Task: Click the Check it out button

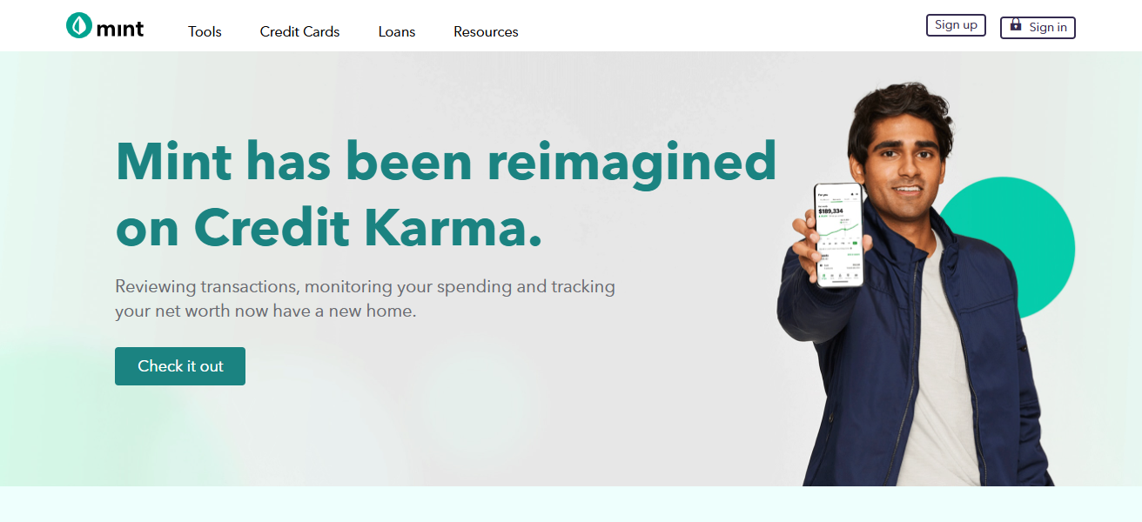Action: tap(180, 366)
